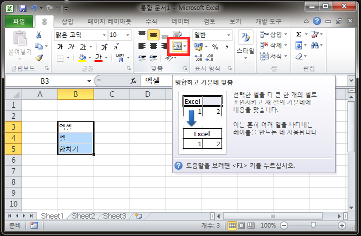
Task: Click the AutoSum sigma icon
Action: (298, 34)
